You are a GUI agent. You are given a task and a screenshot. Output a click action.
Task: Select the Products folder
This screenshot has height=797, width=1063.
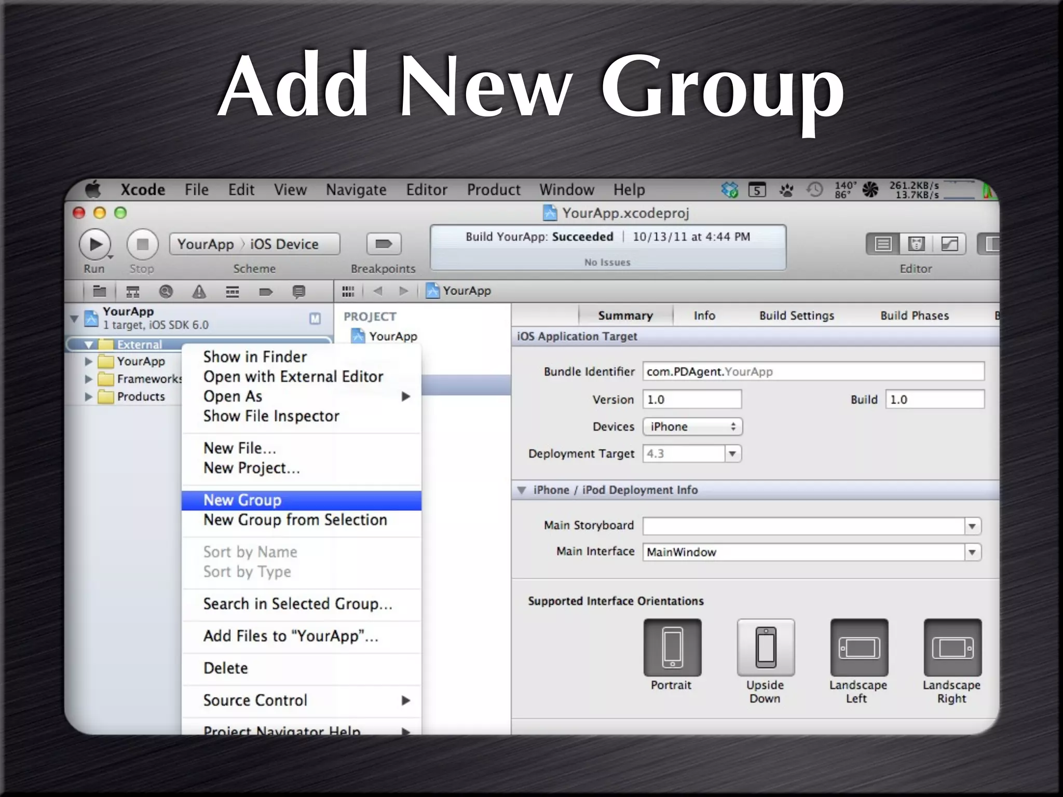[132, 396]
